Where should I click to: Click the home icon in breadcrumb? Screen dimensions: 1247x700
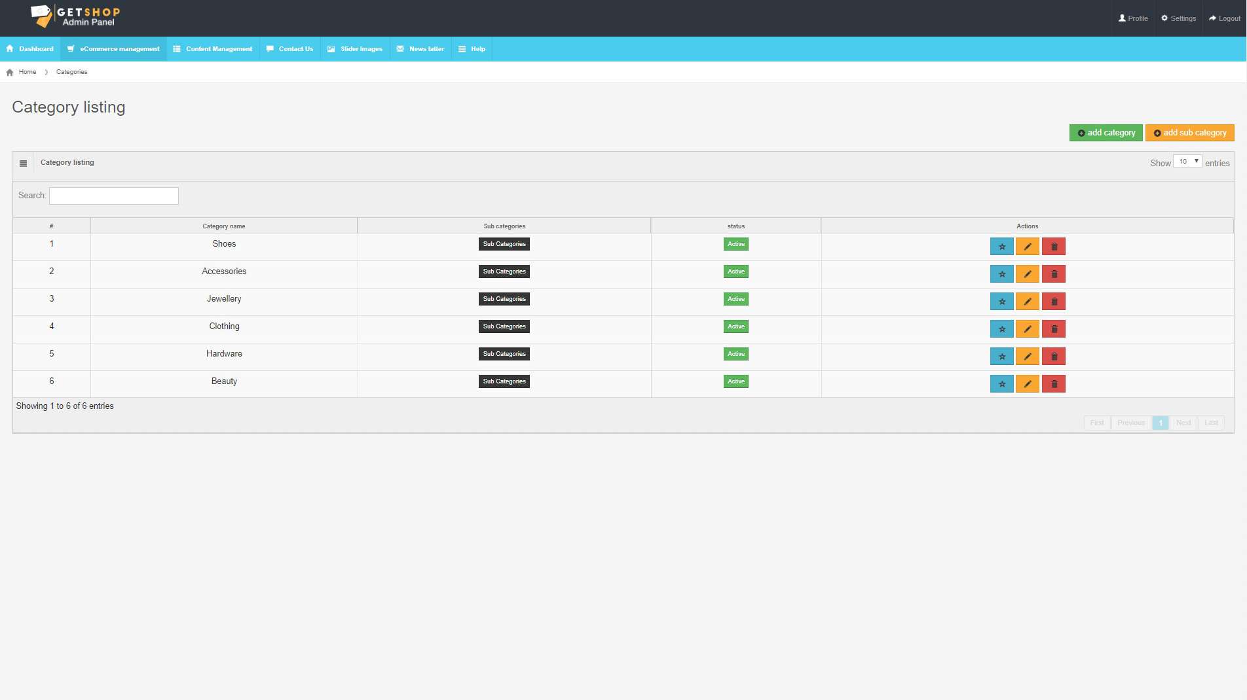click(10, 73)
